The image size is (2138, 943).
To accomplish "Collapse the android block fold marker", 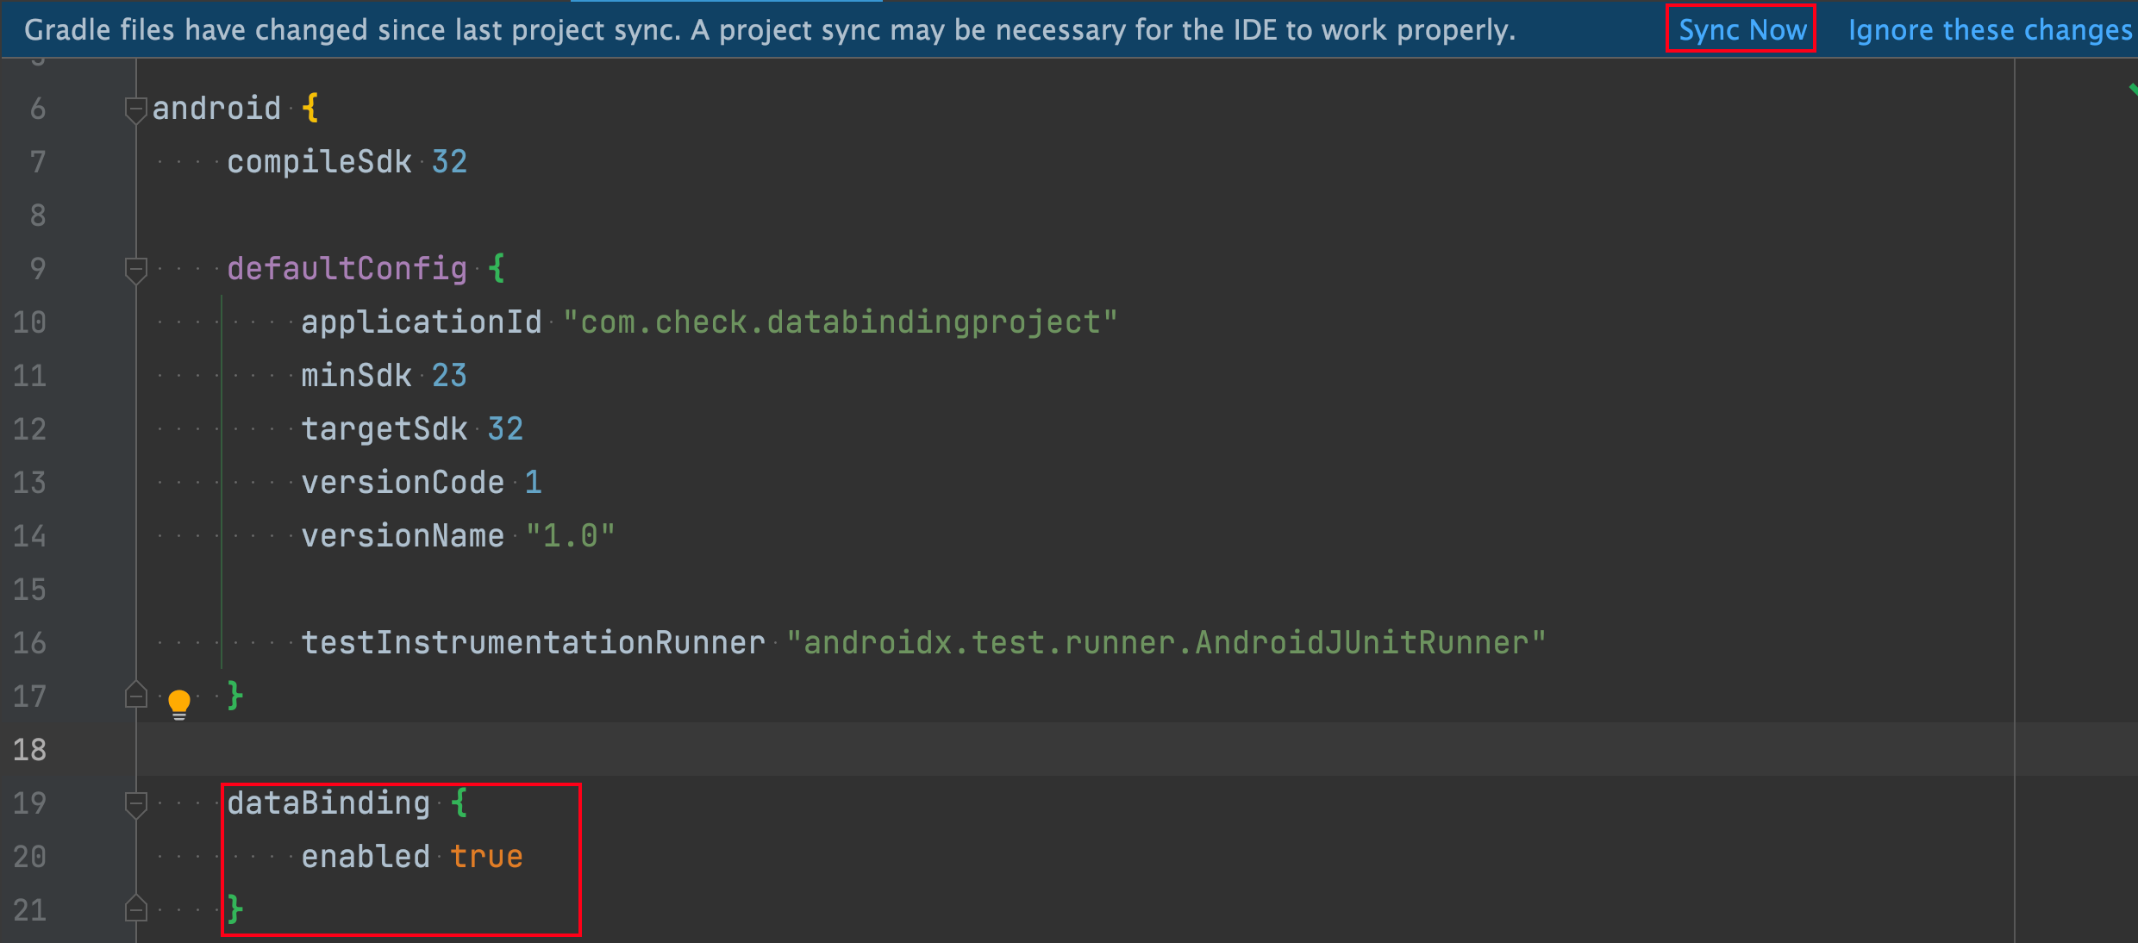I will (135, 110).
